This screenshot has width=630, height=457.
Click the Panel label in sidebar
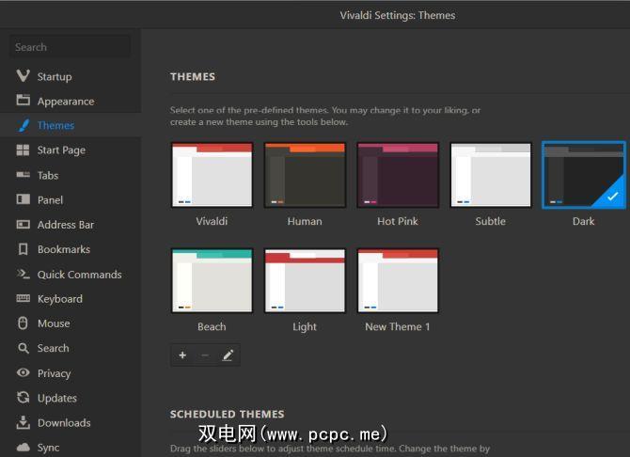50,200
